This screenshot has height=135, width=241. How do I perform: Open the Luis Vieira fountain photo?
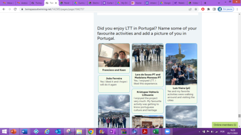coord(181,64)
